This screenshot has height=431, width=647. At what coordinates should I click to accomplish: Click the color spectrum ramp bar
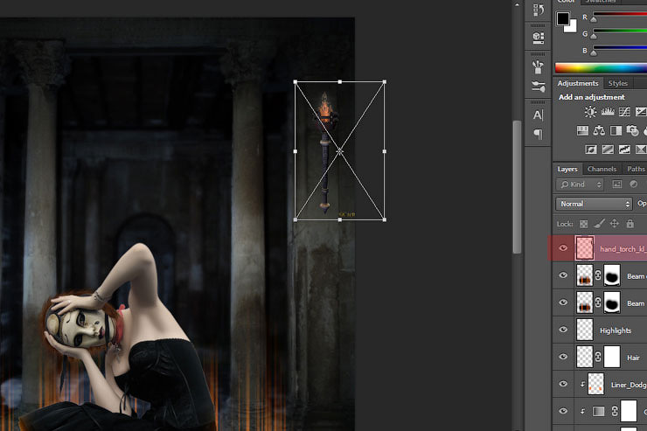click(601, 67)
